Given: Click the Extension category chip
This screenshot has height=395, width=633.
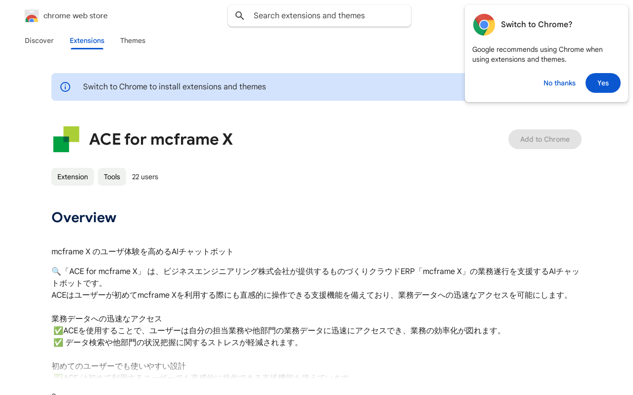Looking at the screenshot, I should click(x=73, y=177).
